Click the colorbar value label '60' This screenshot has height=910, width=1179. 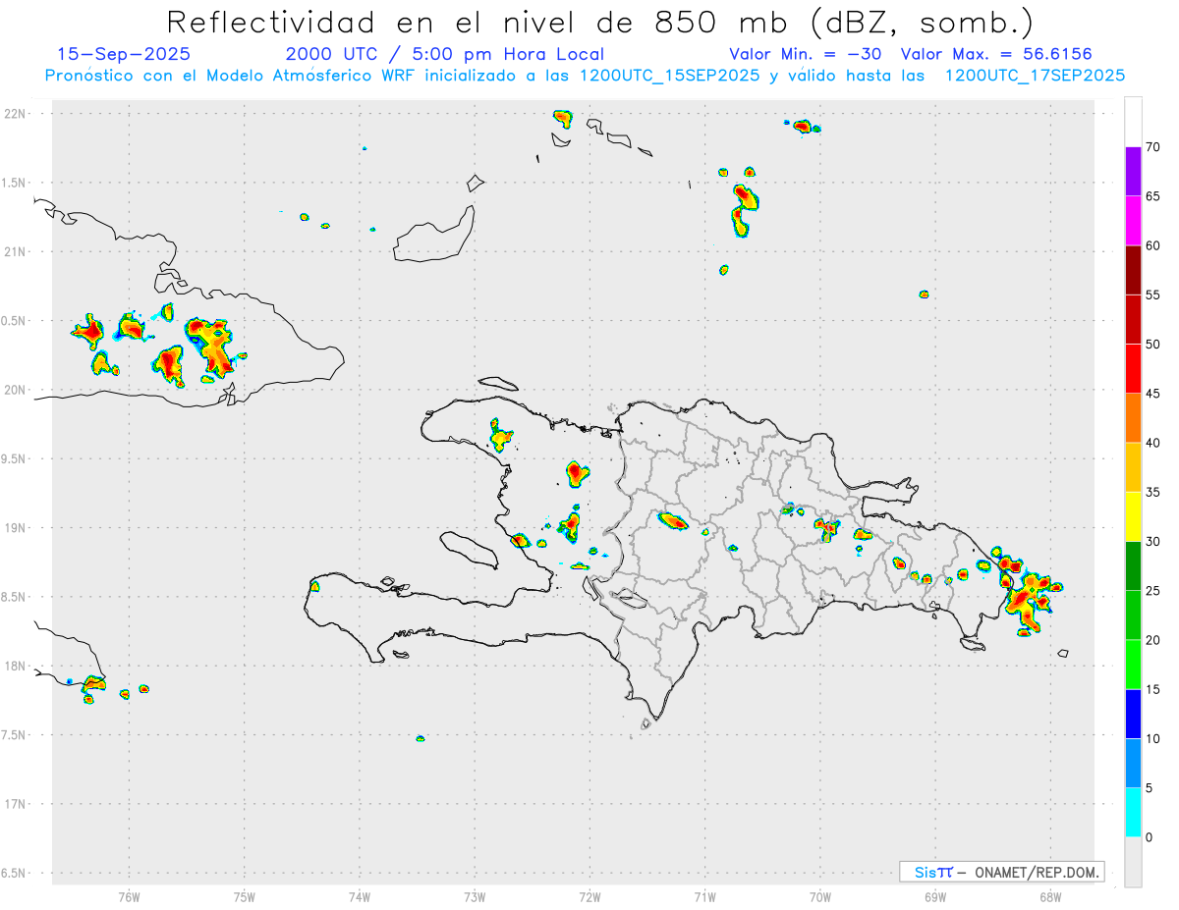(x=1153, y=245)
